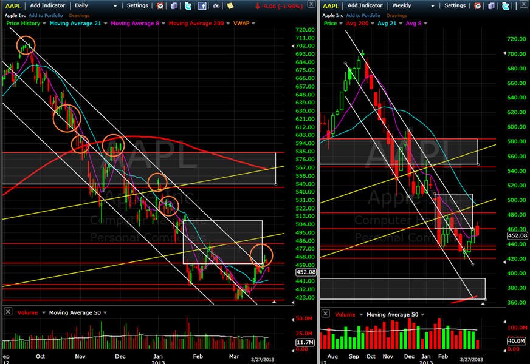Click Add to Portfolio link in Weekly chart
530x364 pixels.
363,16
